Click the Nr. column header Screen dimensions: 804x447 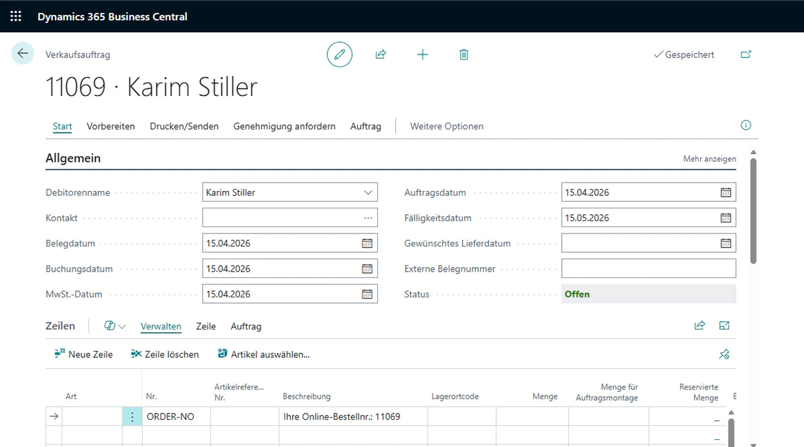pos(151,397)
